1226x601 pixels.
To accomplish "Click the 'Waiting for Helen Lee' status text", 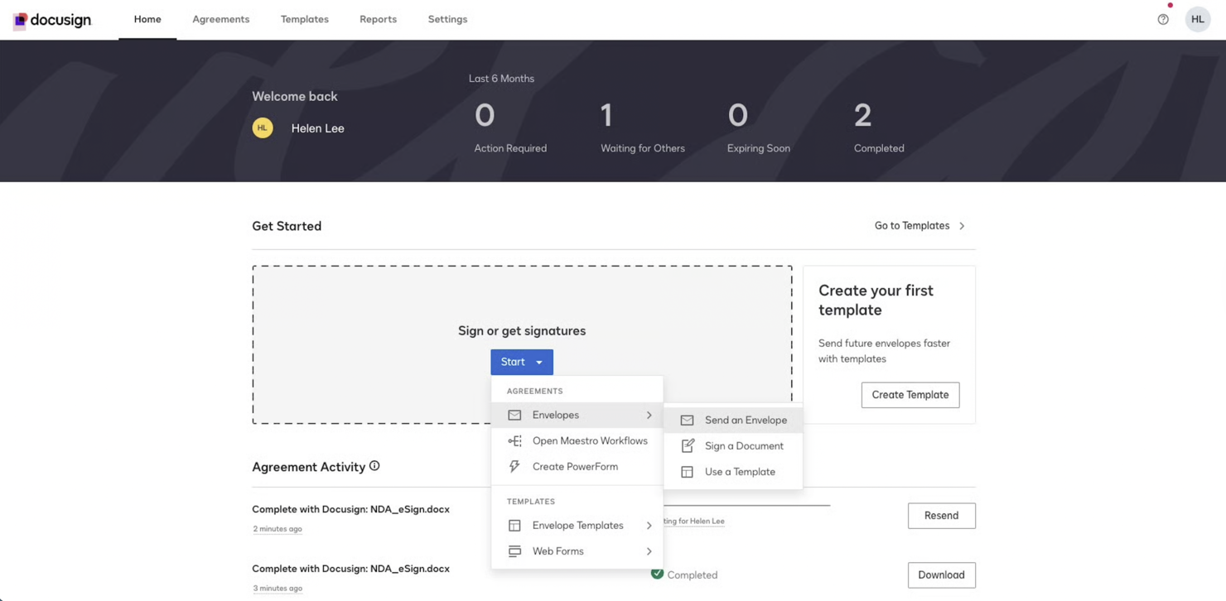I will click(694, 521).
